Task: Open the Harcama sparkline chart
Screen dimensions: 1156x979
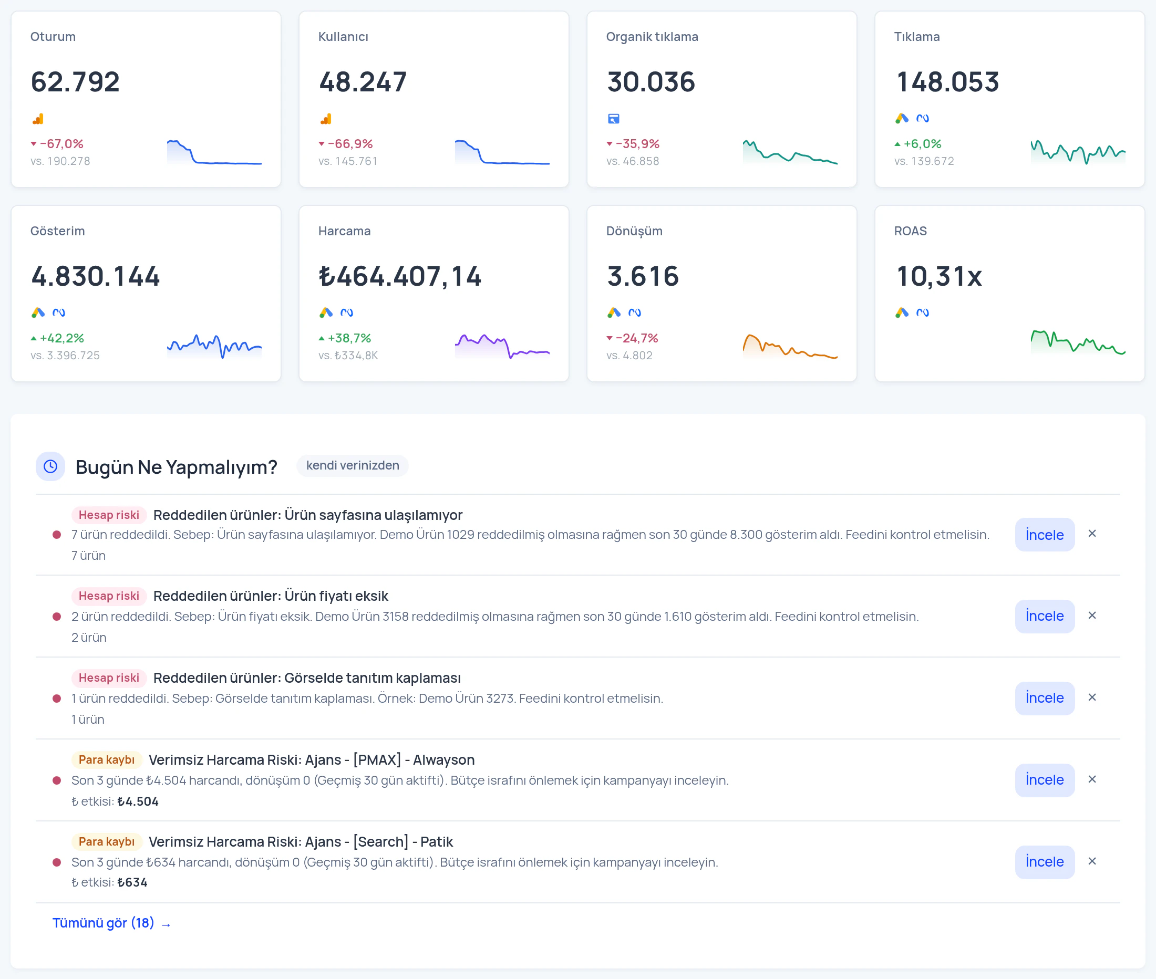Action: (x=502, y=346)
